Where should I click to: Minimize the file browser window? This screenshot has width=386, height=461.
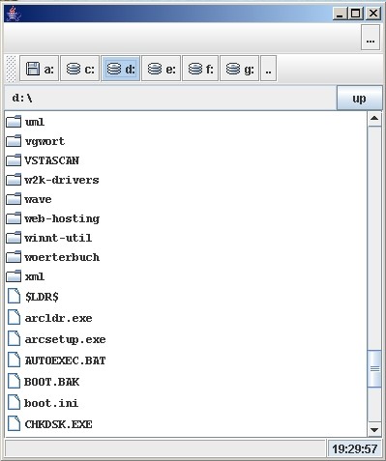click(340, 14)
